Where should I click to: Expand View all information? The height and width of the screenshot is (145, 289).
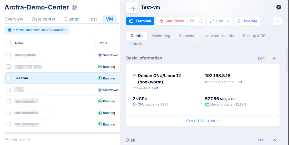pos(202,121)
